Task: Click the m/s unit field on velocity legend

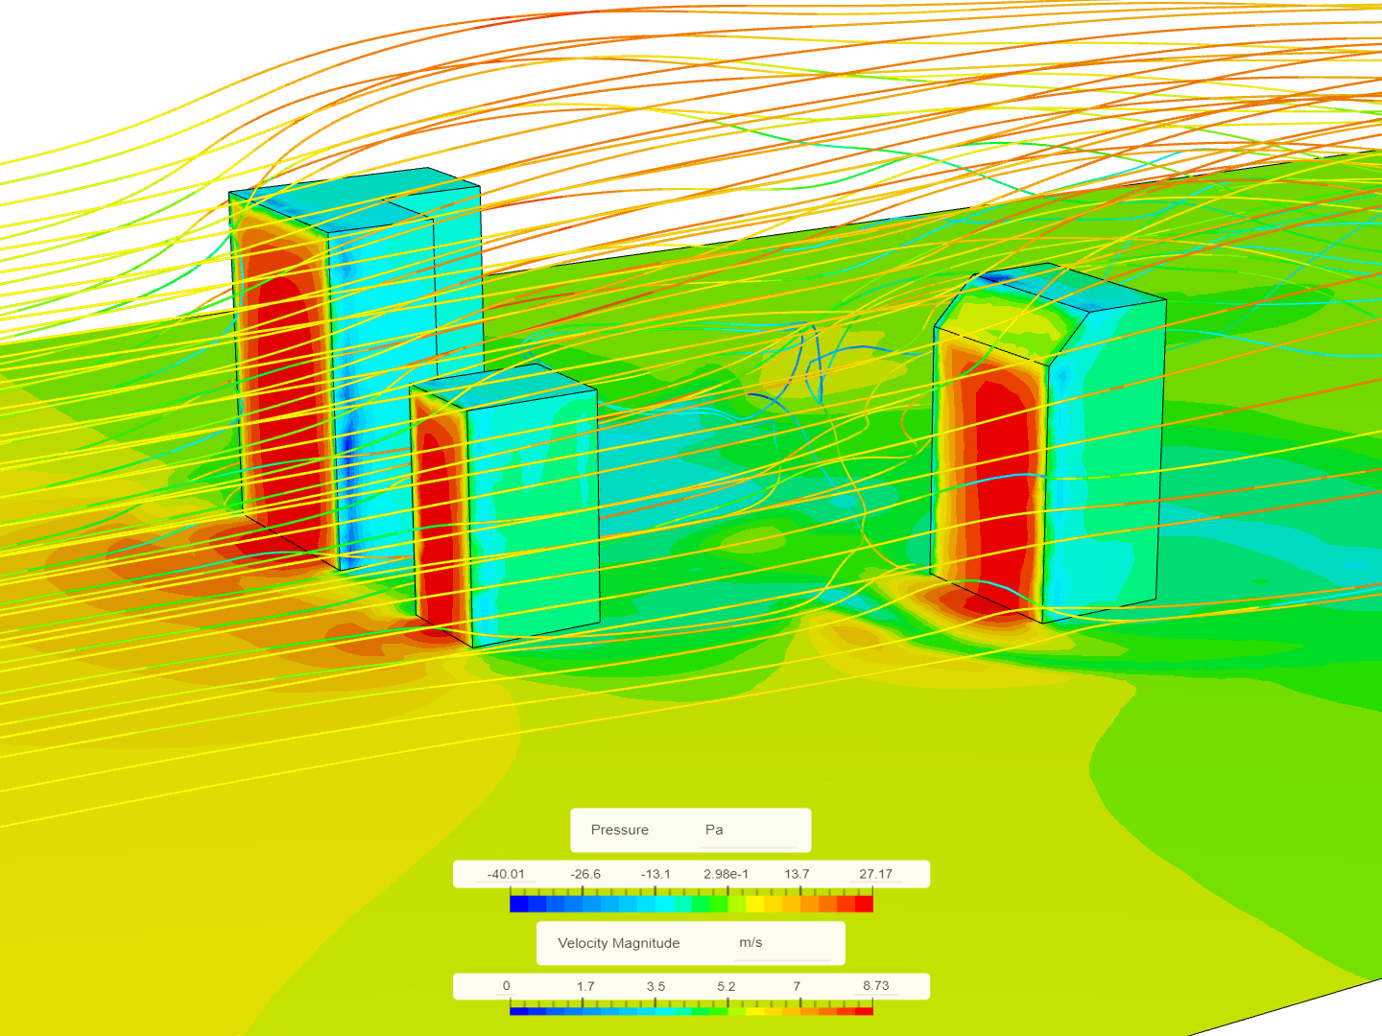Action: (750, 943)
